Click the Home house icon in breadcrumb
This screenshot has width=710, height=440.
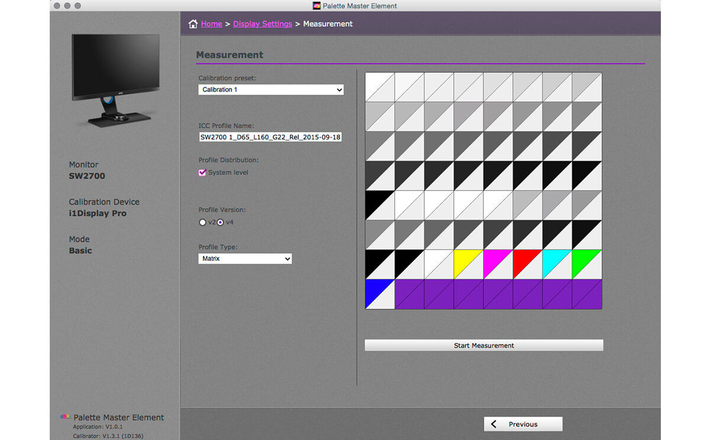(193, 24)
